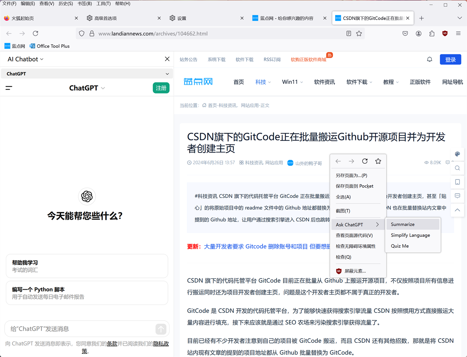Send message arrow button in ChatGPT

(x=161, y=329)
